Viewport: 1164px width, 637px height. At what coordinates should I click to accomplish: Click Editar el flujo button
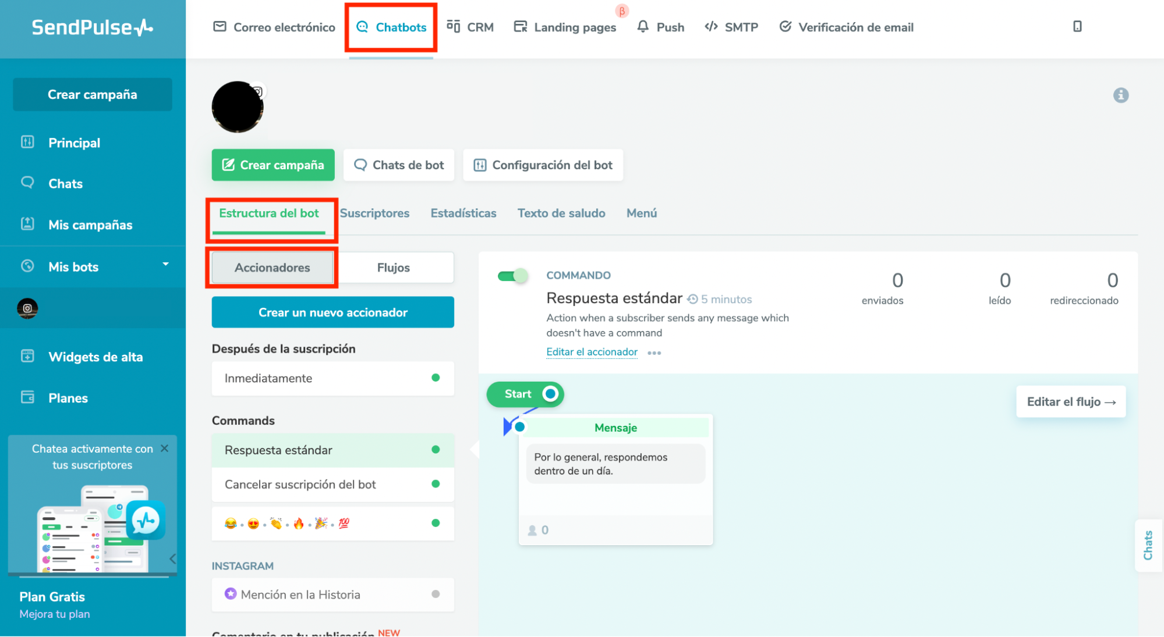1071,401
